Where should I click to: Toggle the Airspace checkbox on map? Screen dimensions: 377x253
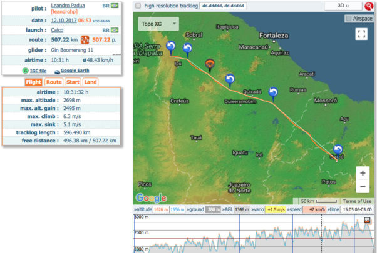(x=348, y=19)
